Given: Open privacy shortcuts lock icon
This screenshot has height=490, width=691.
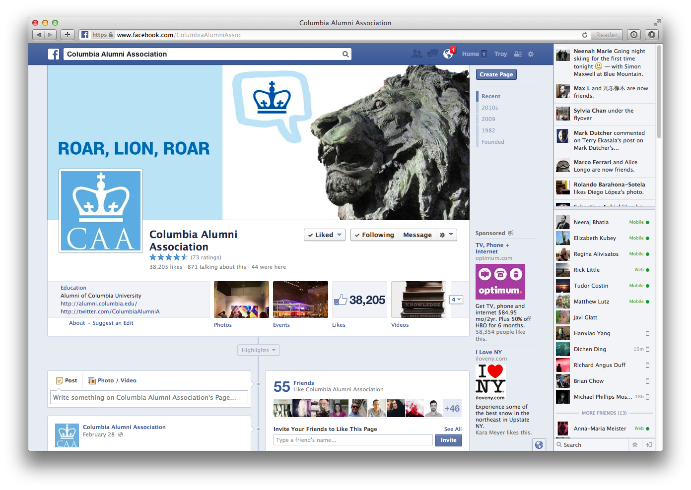Looking at the screenshot, I should point(518,54).
